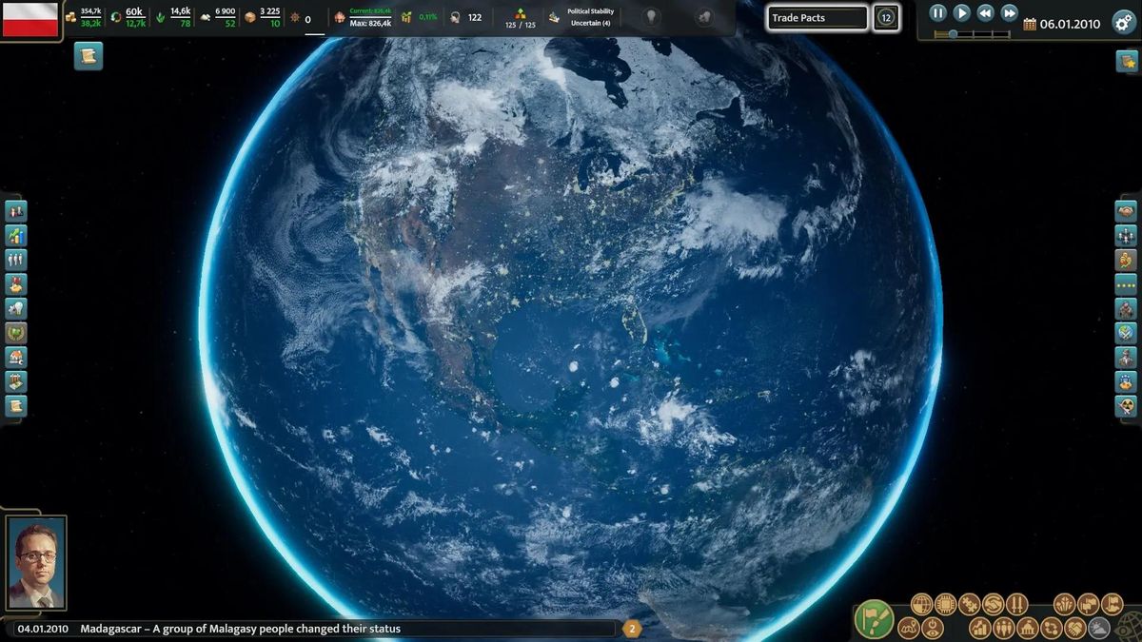Viewport: 1142px width, 642px height.
Task: Open the leader portrait panel
Action: click(x=36, y=563)
